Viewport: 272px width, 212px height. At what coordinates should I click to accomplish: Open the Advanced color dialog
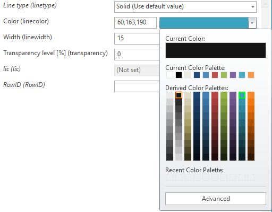[216, 199]
